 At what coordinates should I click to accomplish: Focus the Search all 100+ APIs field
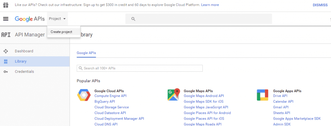pos(140,68)
